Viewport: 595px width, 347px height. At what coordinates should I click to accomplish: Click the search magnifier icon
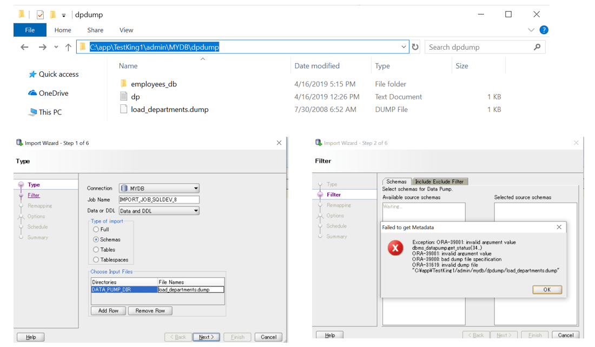pos(537,47)
